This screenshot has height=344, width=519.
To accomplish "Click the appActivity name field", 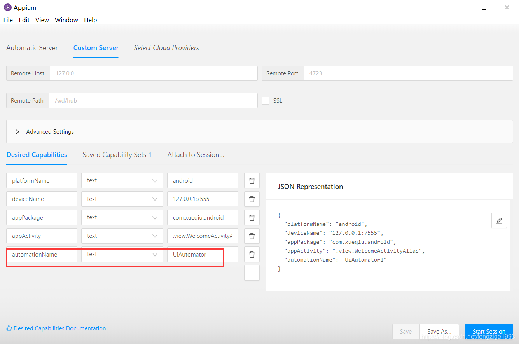I will click(42, 236).
